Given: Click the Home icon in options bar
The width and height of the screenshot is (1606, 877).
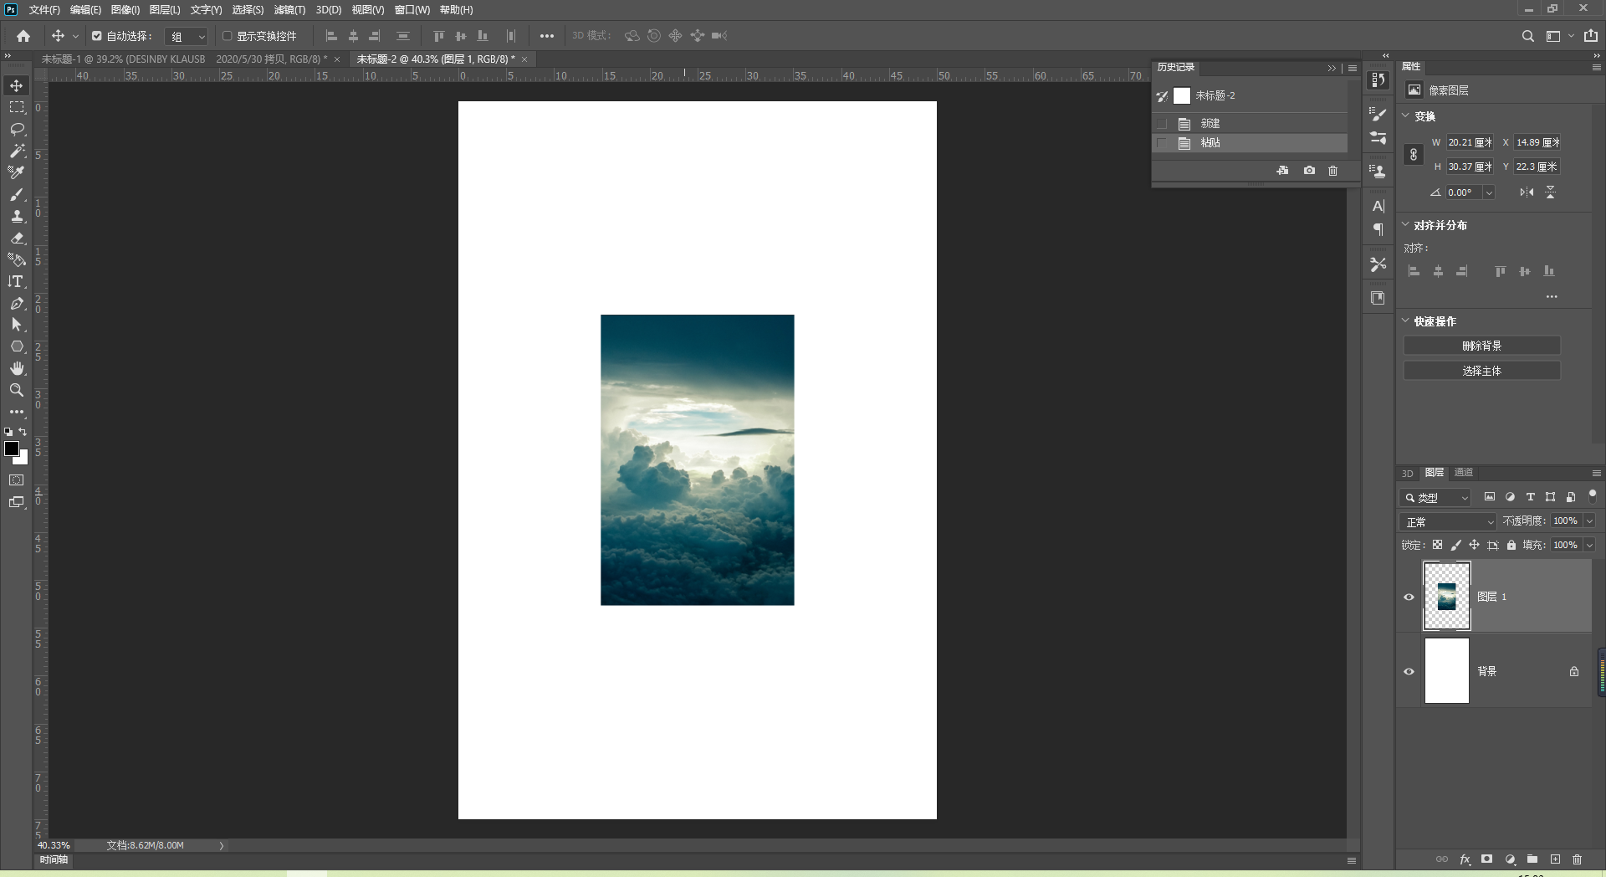Looking at the screenshot, I should [x=23, y=36].
